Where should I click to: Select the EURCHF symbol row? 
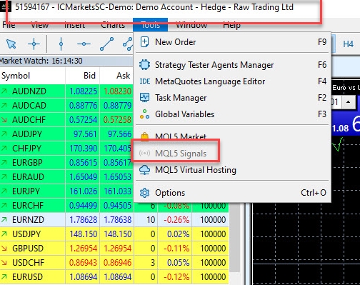tap(114, 206)
